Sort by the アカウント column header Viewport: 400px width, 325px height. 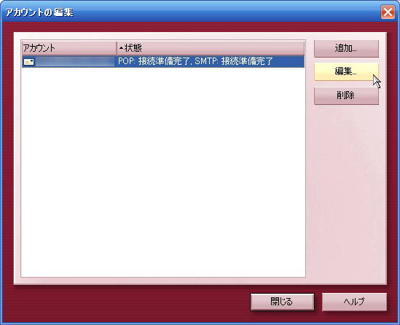pos(69,47)
